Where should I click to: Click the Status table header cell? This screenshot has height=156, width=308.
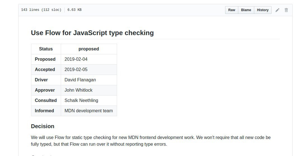pyautogui.click(x=46, y=49)
